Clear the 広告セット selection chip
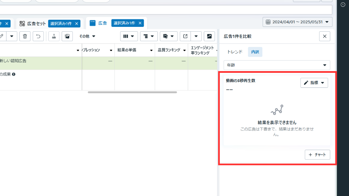This screenshot has width=349, height=196. pos(77,23)
